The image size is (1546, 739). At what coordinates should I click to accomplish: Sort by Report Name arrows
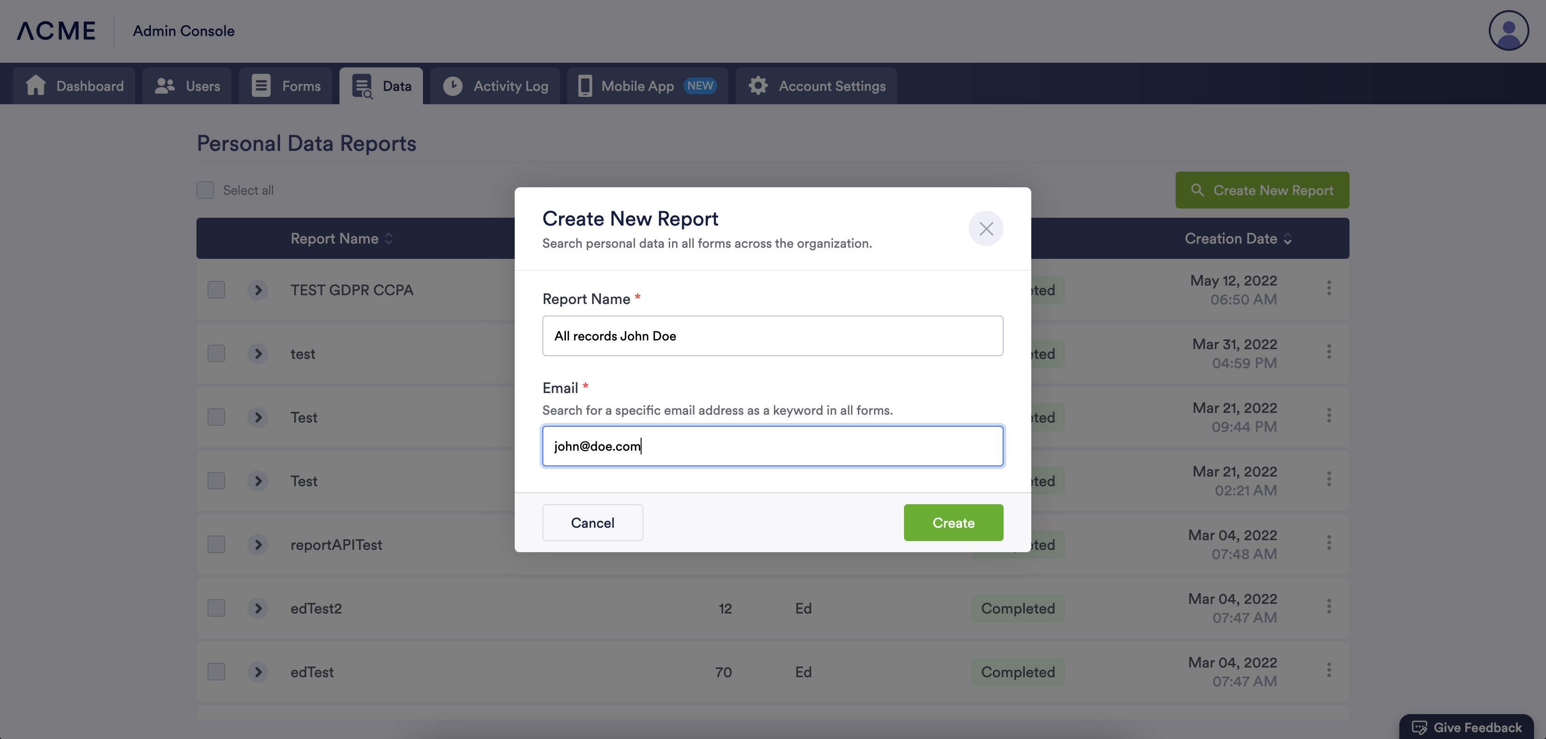[389, 239]
